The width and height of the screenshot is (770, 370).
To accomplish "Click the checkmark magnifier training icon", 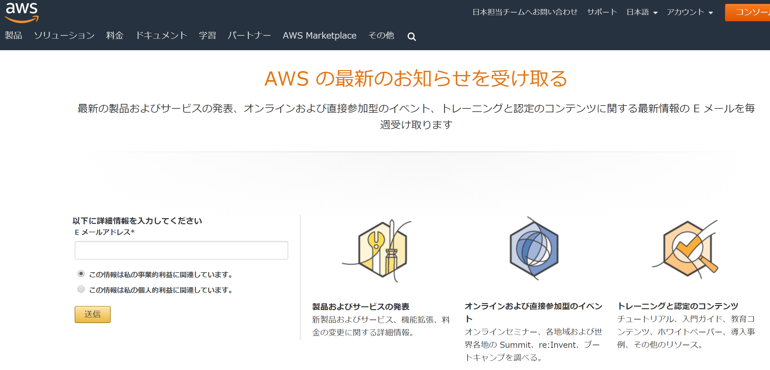I will pyautogui.click(x=687, y=249).
